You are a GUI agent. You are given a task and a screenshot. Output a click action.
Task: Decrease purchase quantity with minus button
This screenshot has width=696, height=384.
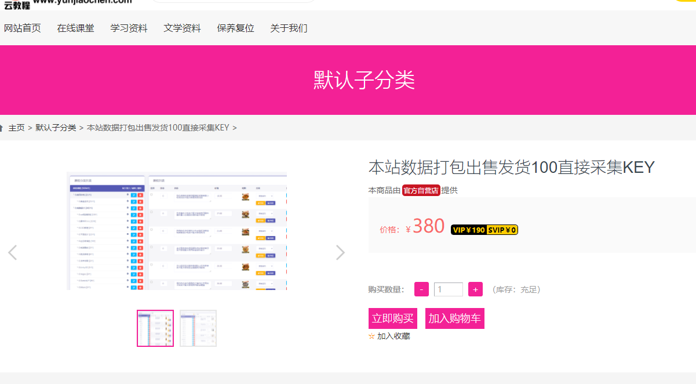click(421, 289)
